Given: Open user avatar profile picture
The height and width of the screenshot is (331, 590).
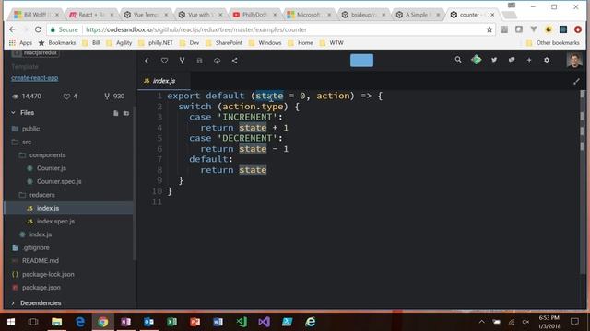Looking at the screenshot, I should pos(574,61).
